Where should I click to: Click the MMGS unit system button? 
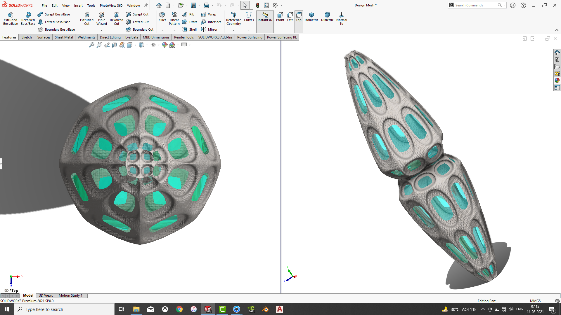pyautogui.click(x=535, y=301)
